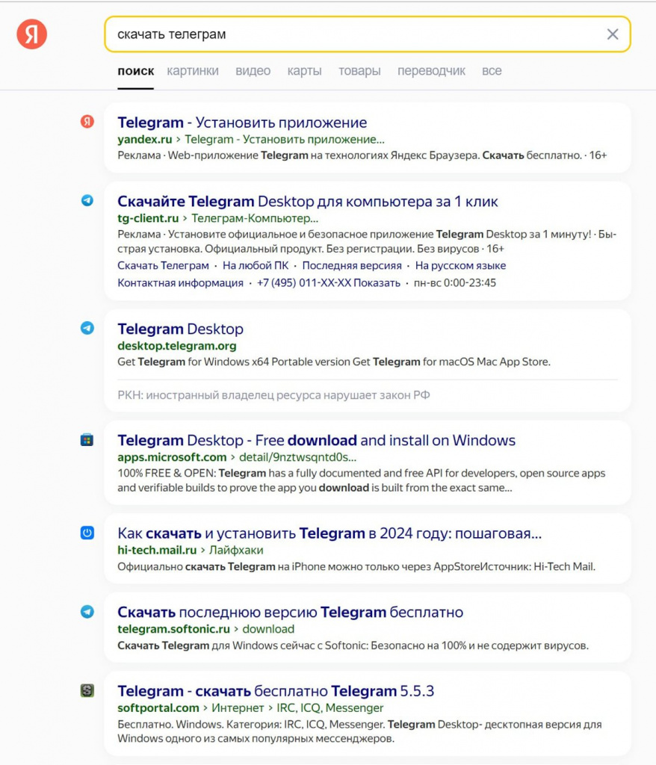Click the hi-tech.mail.ru power favicon
Viewport: 656px width, 765px height.
coord(87,533)
